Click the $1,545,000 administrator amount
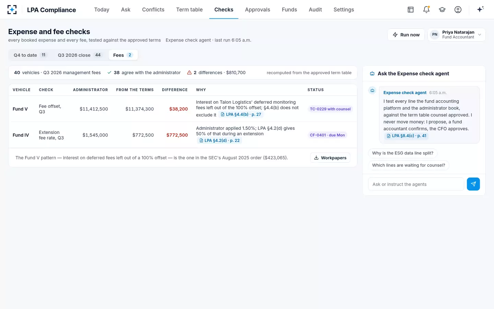Screen dimensions: 494x309 coord(95,135)
